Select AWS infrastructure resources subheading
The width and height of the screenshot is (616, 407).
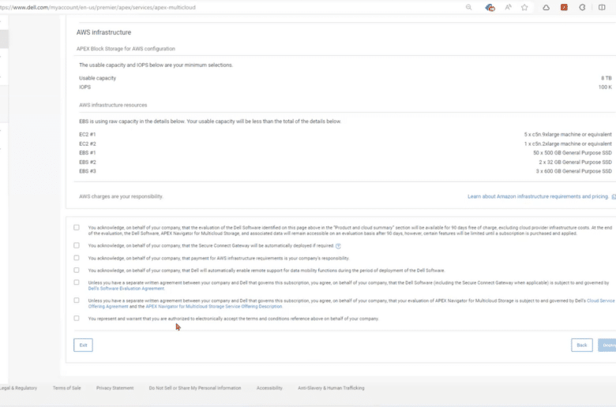[113, 105]
